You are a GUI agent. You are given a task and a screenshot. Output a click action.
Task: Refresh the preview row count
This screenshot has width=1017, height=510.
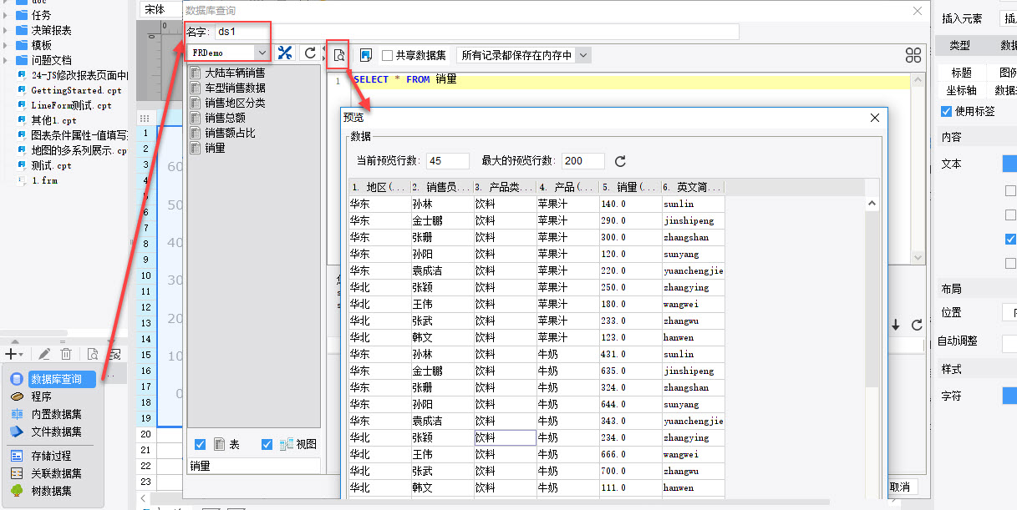tap(620, 161)
